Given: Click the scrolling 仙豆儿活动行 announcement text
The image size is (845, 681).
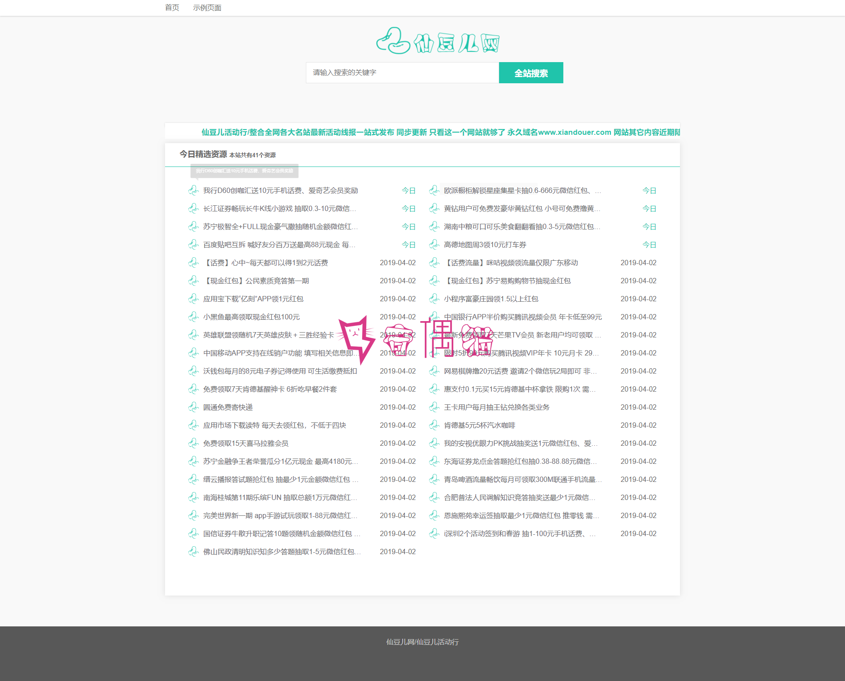Looking at the screenshot, I should pyautogui.click(x=441, y=132).
